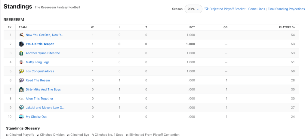Viewport: 308px width, 139px height.
Task: Click the My Glockz Out team logo
Action: (21, 117)
